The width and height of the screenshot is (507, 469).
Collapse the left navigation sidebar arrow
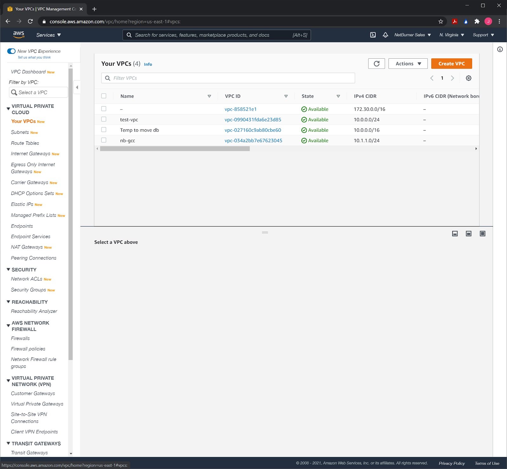click(77, 87)
